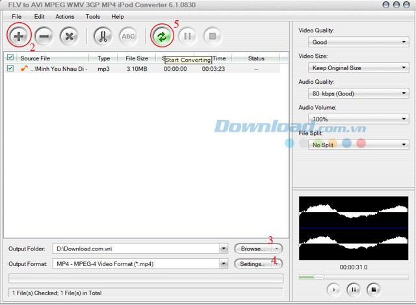The image size is (416, 305).
Task: Click the 00:00:31.0 playback time label
Action: [354, 267]
